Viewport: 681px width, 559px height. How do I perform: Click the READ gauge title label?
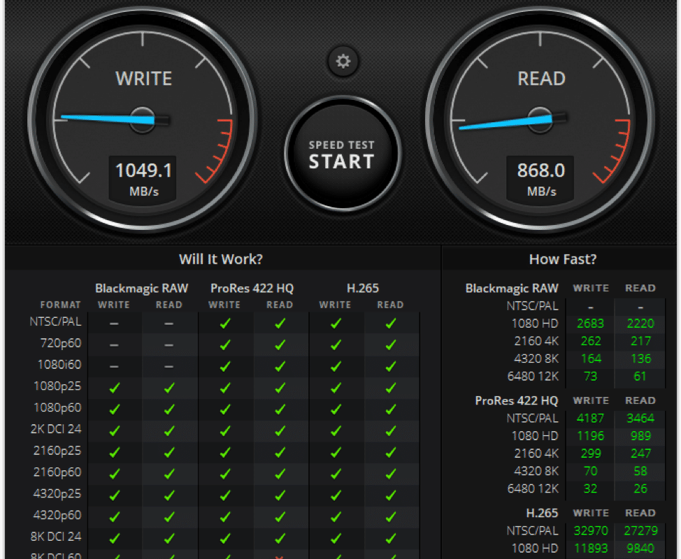[541, 78]
